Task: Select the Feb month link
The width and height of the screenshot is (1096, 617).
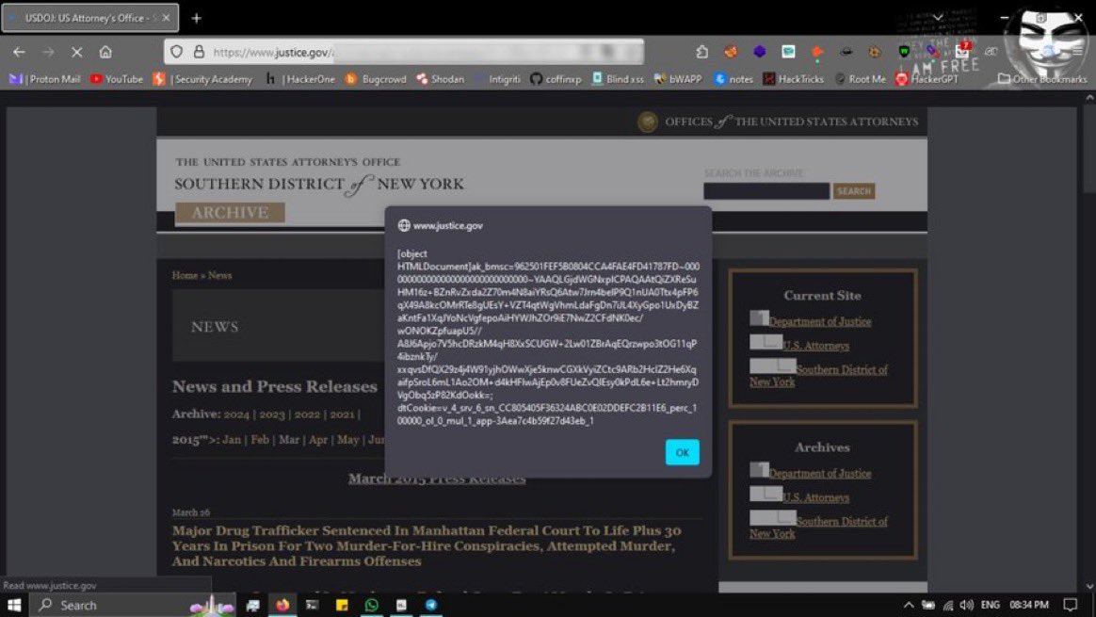Action: point(260,439)
